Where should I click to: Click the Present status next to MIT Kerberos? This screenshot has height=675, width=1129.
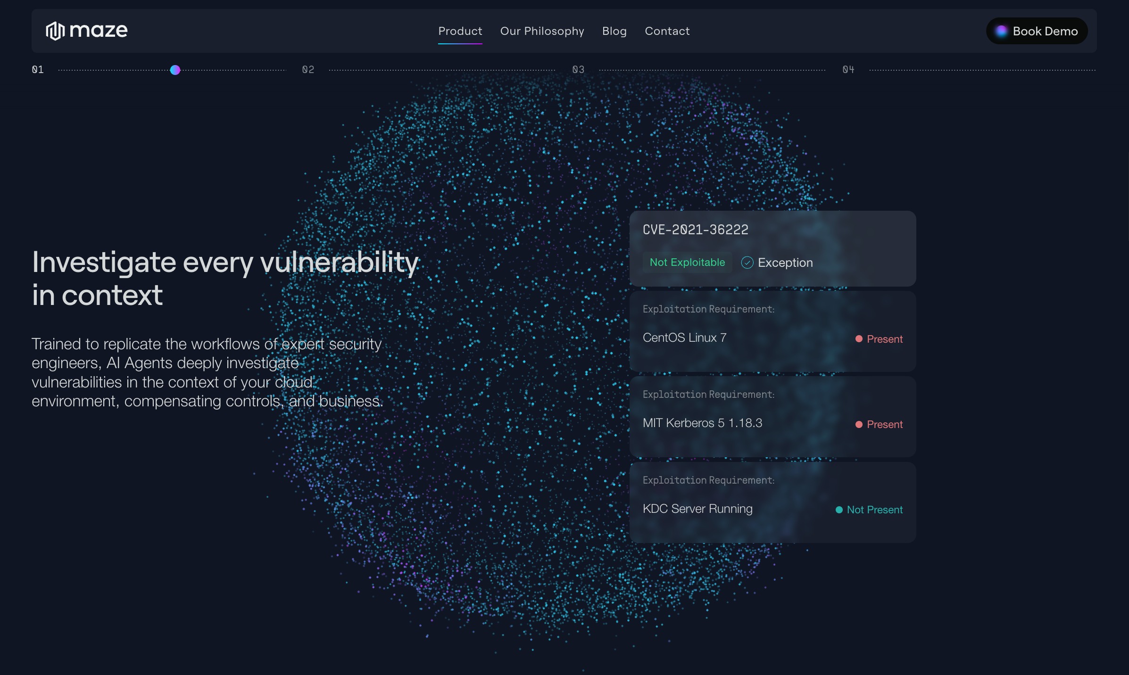pos(884,424)
